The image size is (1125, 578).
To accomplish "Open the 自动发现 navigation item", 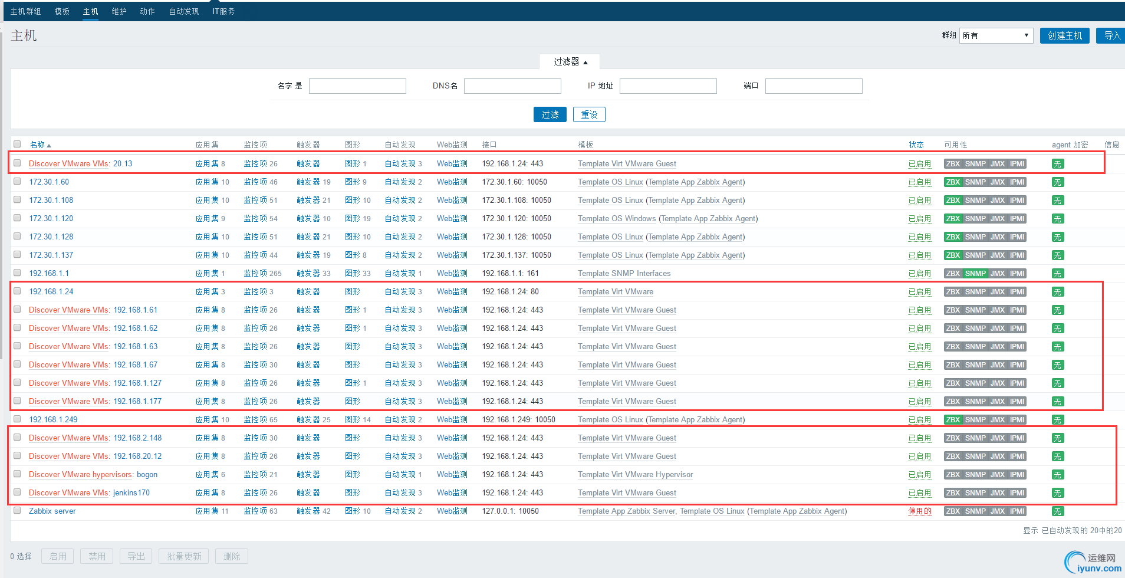I will pyautogui.click(x=184, y=11).
